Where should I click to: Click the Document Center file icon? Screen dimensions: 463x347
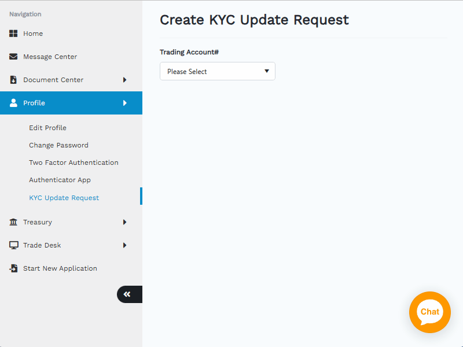(x=13, y=80)
